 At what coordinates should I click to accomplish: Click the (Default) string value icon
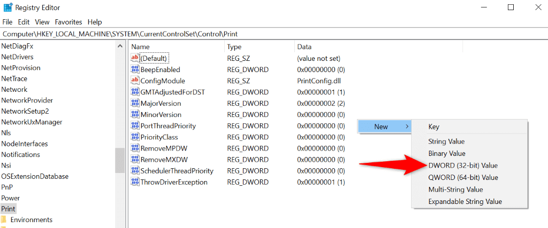[135, 58]
